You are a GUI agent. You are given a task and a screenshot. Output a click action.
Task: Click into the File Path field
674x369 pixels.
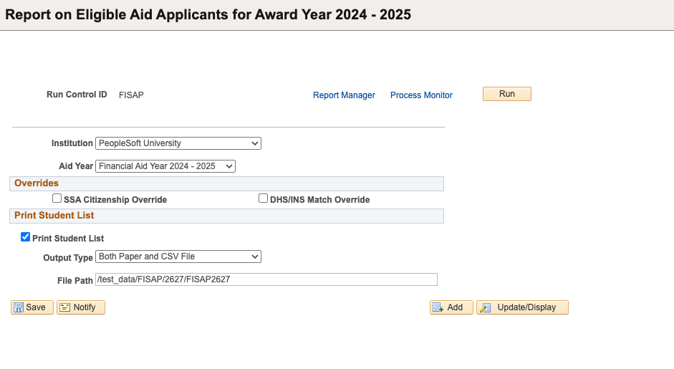click(266, 279)
